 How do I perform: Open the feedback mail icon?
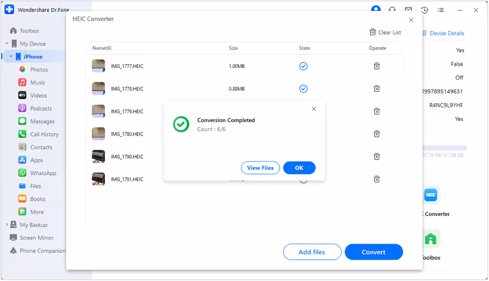tap(408, 10)
